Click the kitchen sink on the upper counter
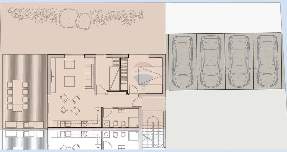The height and width of the screenshot is (152, 287). coord(68,124)
